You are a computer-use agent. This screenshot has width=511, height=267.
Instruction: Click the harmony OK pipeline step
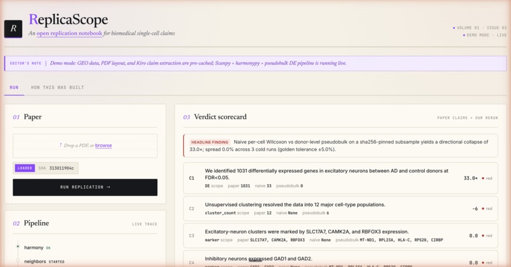click(x=37, y=247)
